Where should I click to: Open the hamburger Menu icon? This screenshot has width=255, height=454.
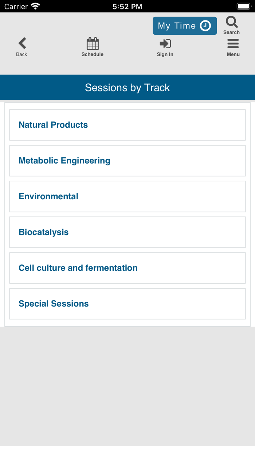click(x=233, y=44)
